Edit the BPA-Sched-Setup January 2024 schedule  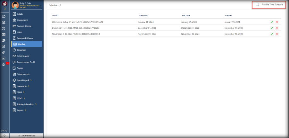[x=272, y=22]
